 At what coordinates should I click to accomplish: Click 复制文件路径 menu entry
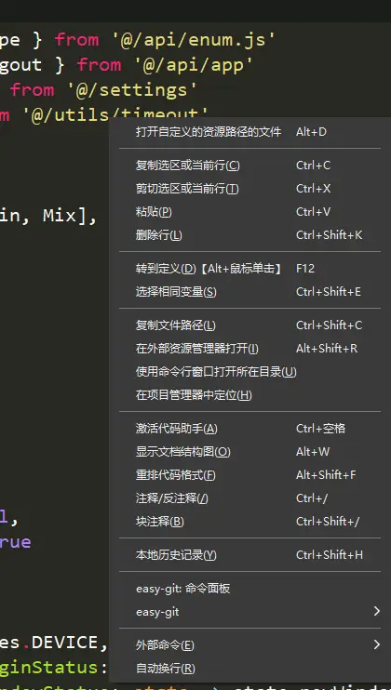[x=249, y=325]
